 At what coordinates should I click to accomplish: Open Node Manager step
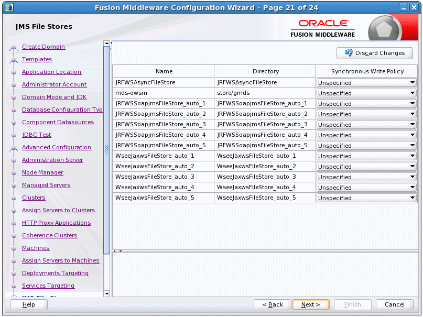tap(42, 172)
